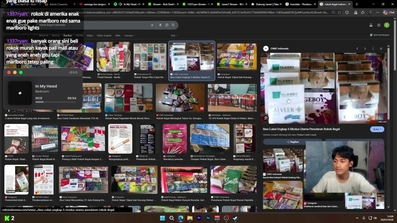The width and height of the screenshot is (397, 223).
Task: Open browser extensions puzzle icon
Action: click(347, 12)
